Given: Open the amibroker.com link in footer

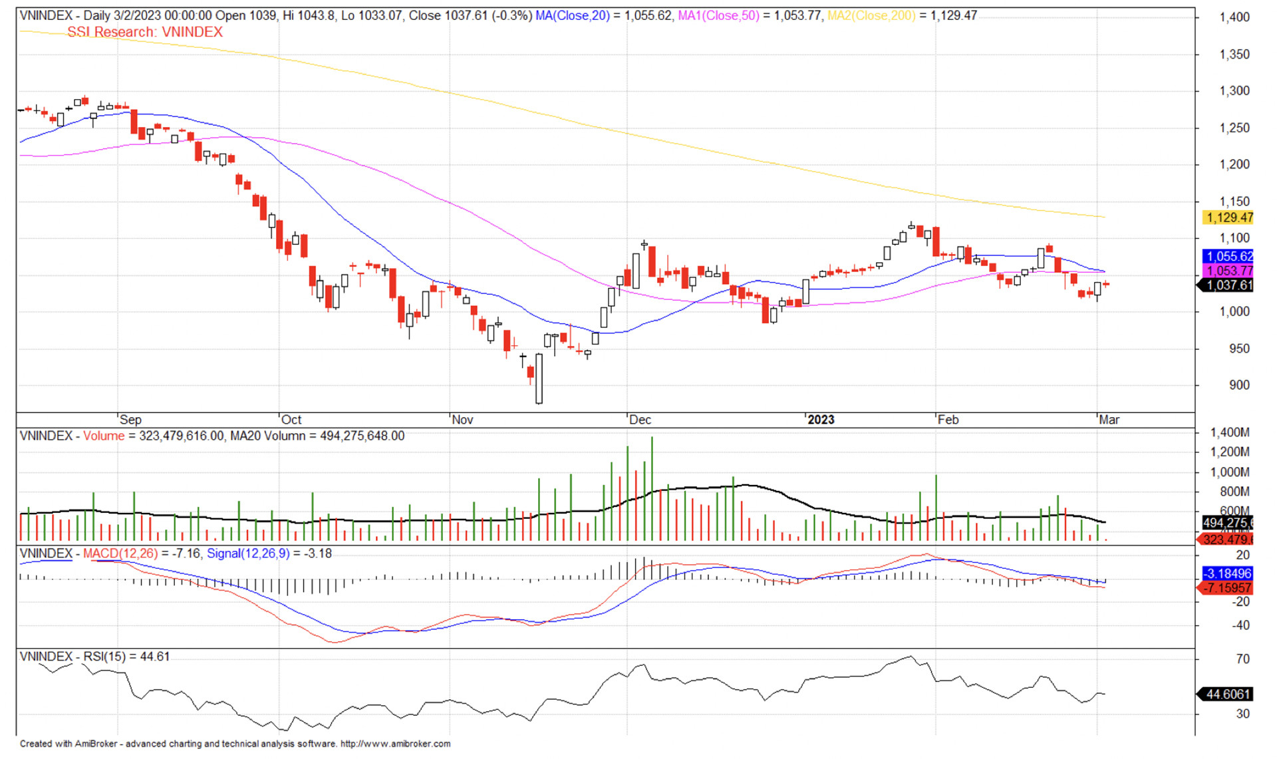Looking at the screenshot, I should tap(395, 744).
